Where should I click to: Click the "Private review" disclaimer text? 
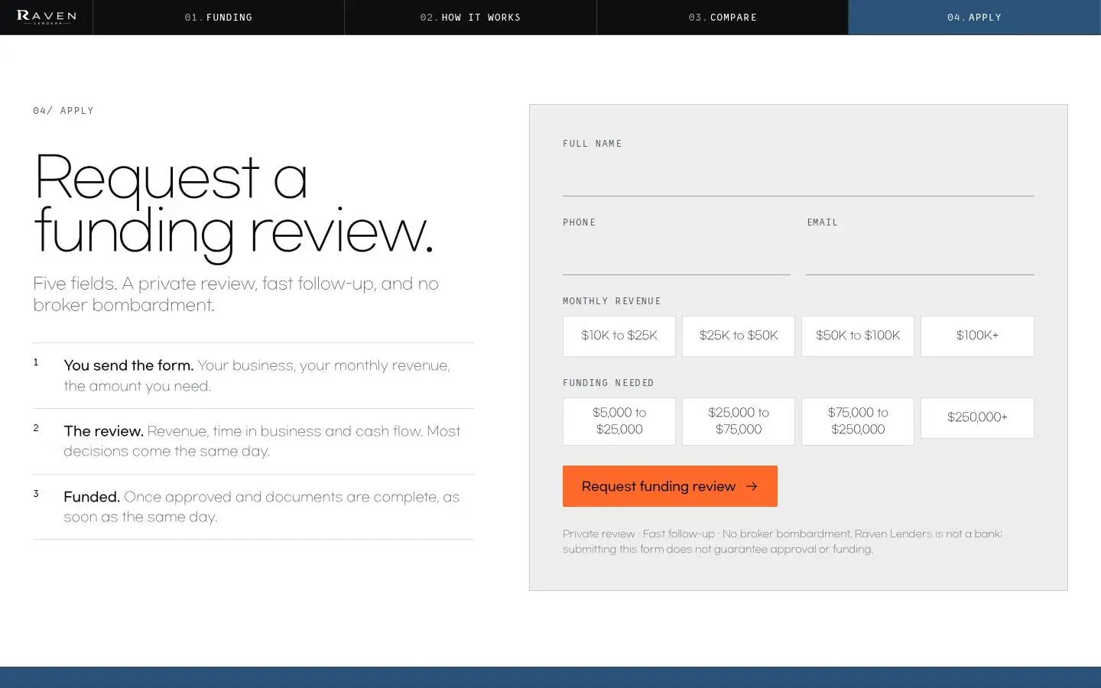[782, 541]
